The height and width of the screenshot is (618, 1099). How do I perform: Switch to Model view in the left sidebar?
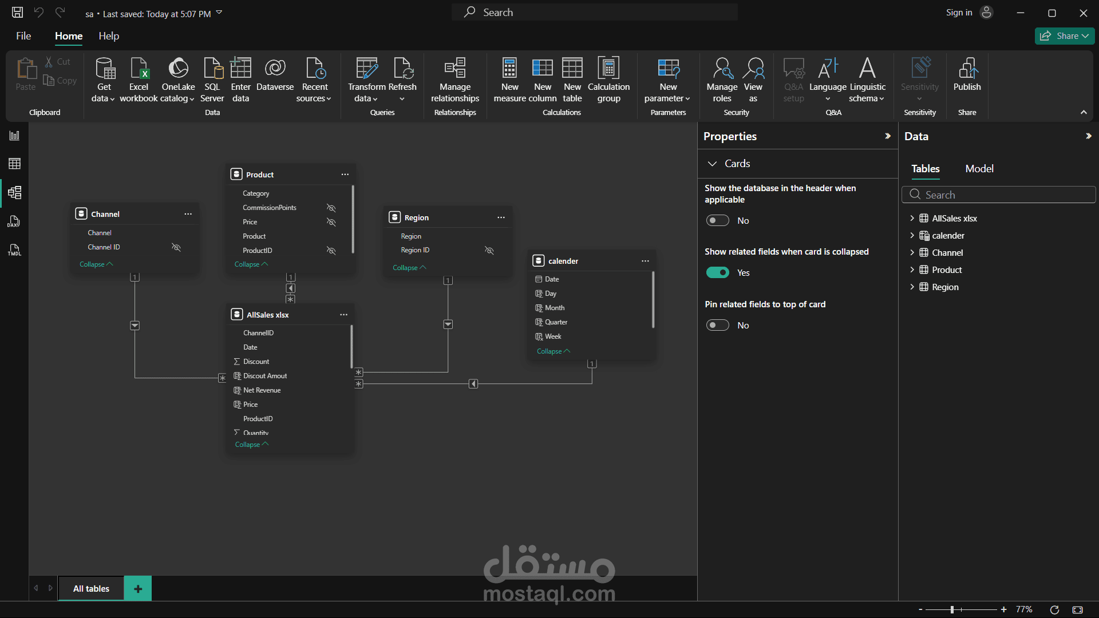(x=14, y=192)
